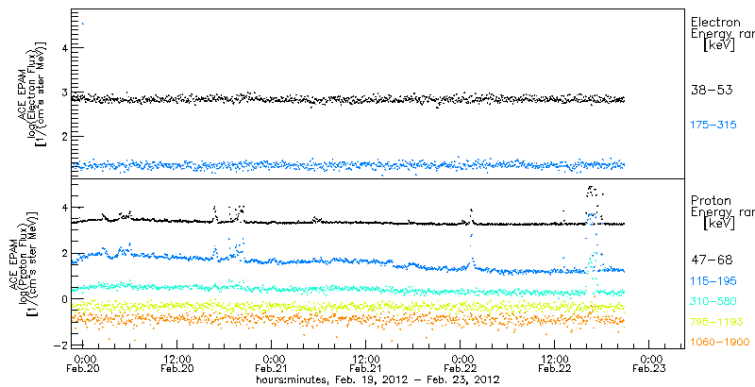This screenshot has height=387, width=755.
Task: Select the black 47-68 proton legend label
Action: tap(712, 260)
